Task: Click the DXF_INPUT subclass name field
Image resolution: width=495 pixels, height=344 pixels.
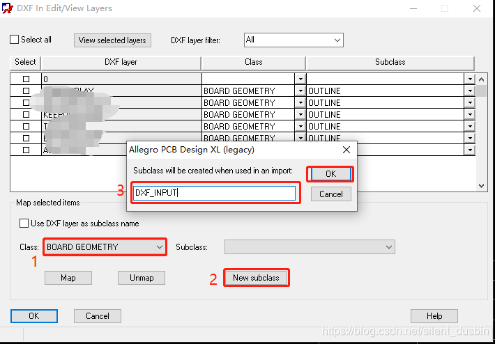Action: [x=214, y=193]
